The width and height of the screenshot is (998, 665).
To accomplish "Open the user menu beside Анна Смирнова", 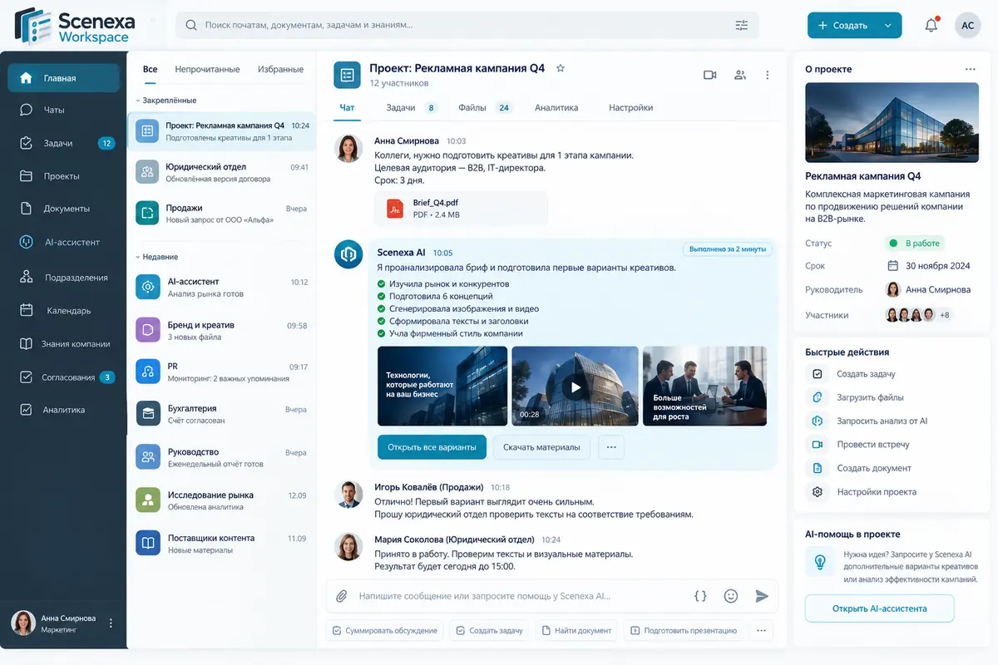I will (111, 623).
